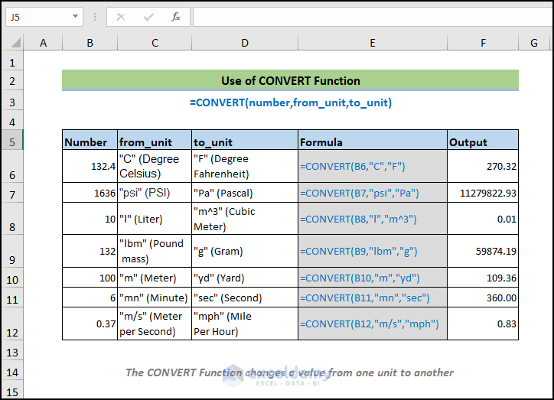The height and width of the screenshot is (400, 554).
Task: Select the 'Output' header cell
Action: click(x=483, y=140)
